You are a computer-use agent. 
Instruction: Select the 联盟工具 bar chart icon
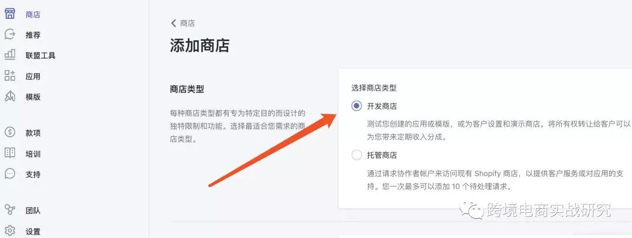tap(10, 55)
